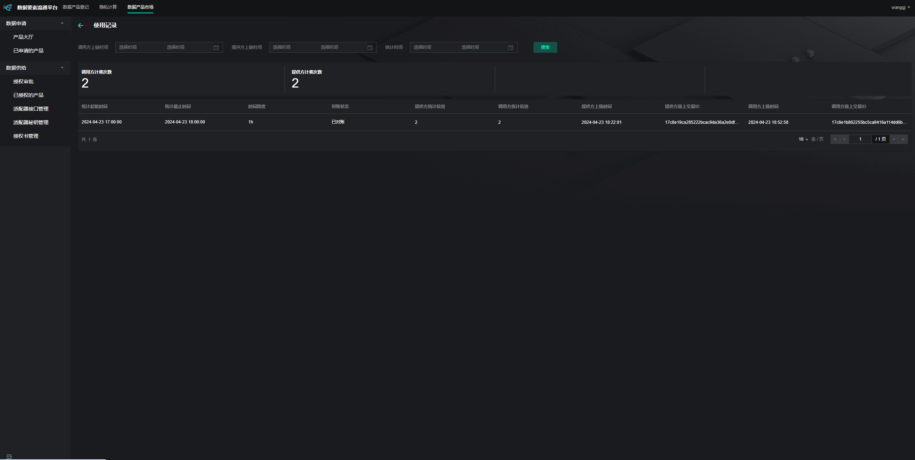Click the back arrow beside 使用记录
915x460 pixels.
(80, 25)
